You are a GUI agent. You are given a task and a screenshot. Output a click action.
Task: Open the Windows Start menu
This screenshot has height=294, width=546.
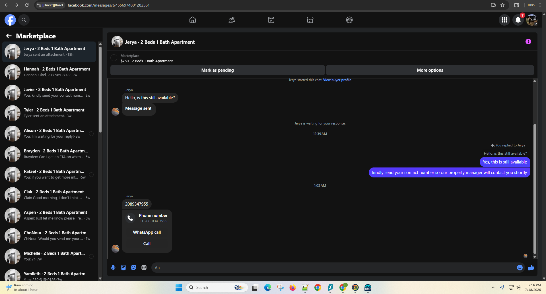point(179,287)
